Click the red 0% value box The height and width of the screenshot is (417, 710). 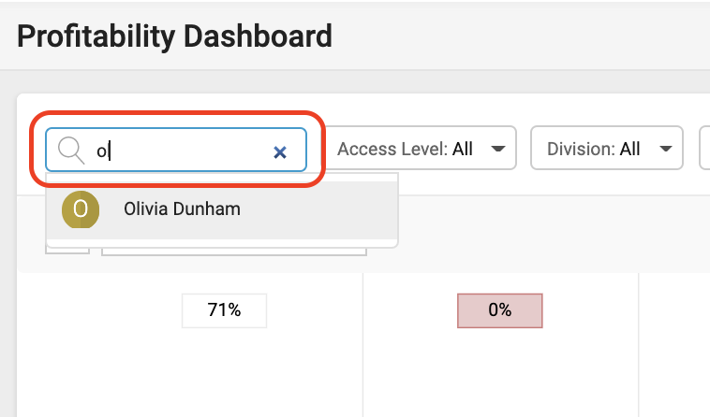point(500,310)
